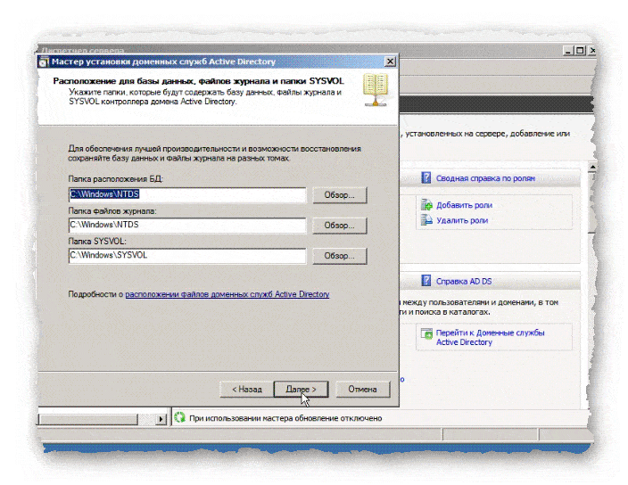Click the help icon beside Справка AD DS

tap(426, 281)
